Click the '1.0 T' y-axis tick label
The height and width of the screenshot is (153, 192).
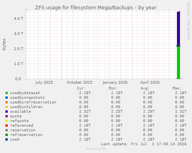19,64
